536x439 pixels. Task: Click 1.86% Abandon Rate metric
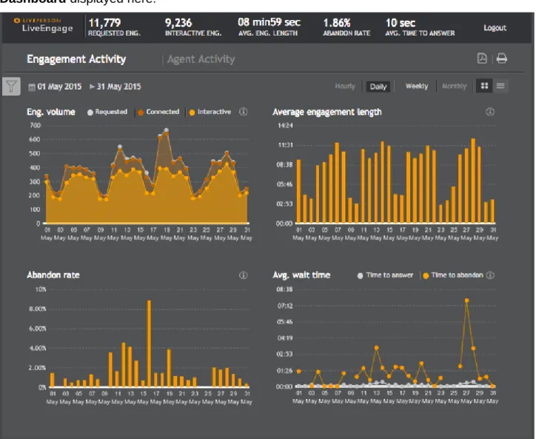[346, 27]
